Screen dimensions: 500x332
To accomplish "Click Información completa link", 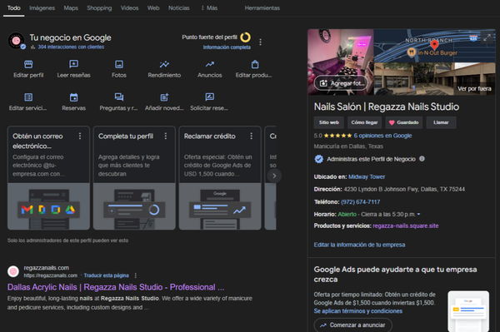I will (227, 47).
